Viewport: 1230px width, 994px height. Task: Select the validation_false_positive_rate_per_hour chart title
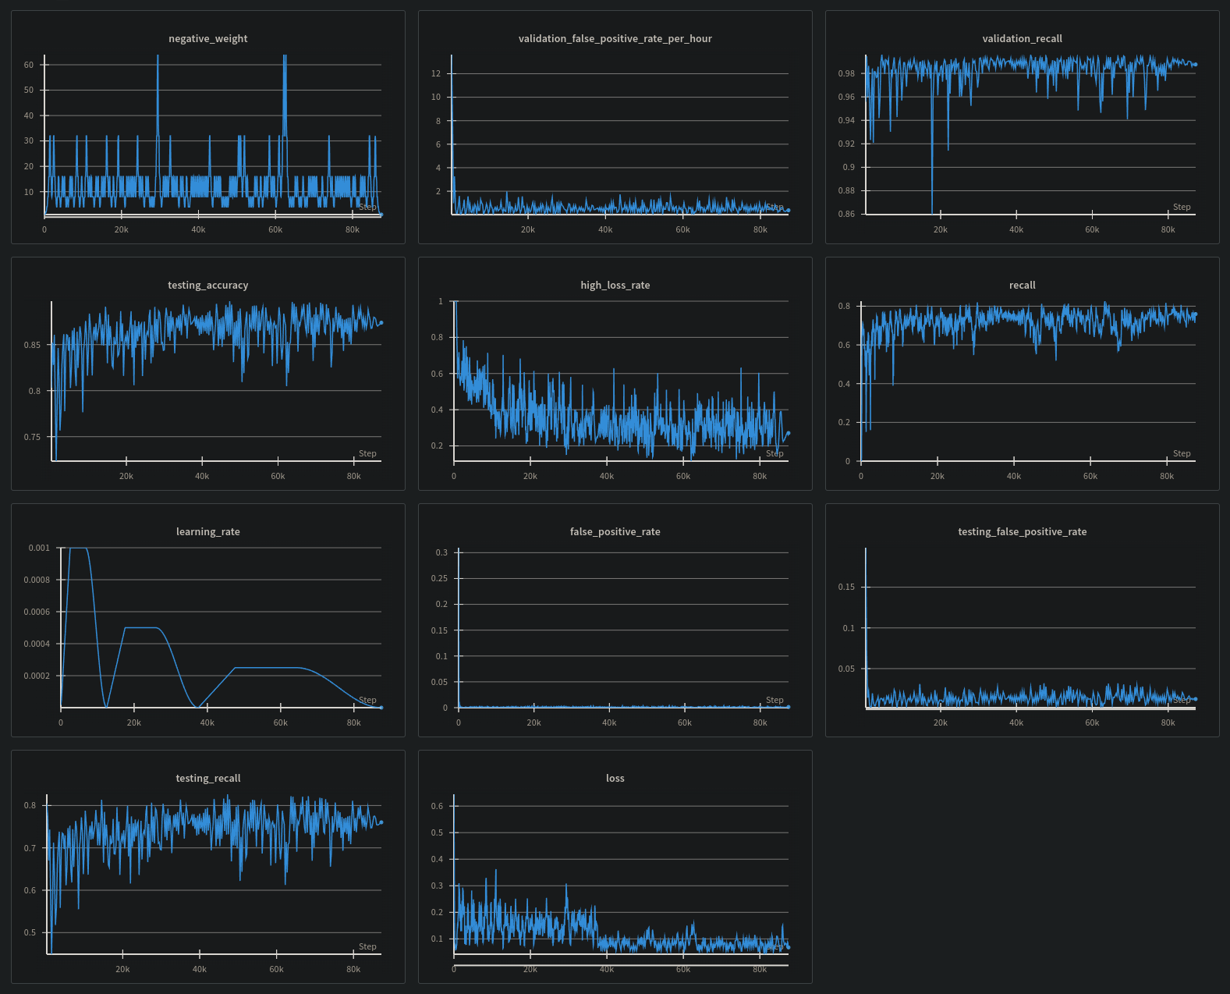click(615, 38)
